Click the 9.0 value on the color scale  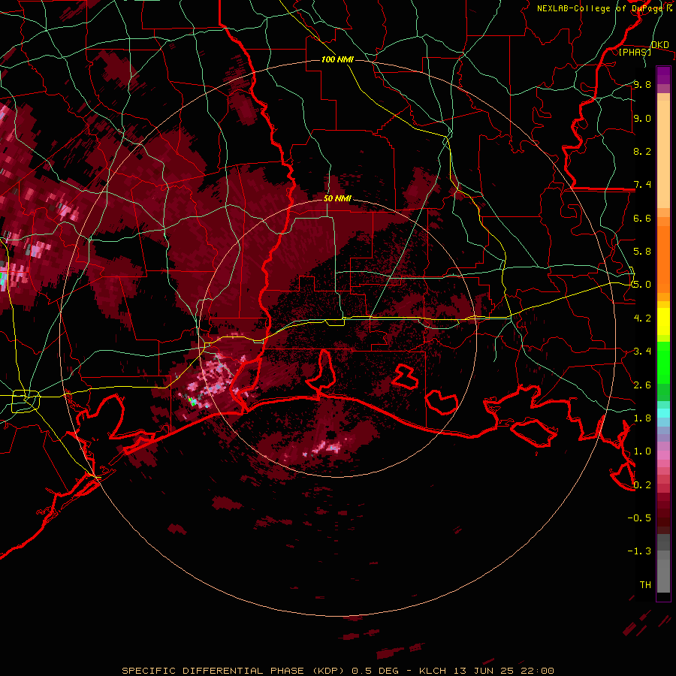[x=642, y=118]
